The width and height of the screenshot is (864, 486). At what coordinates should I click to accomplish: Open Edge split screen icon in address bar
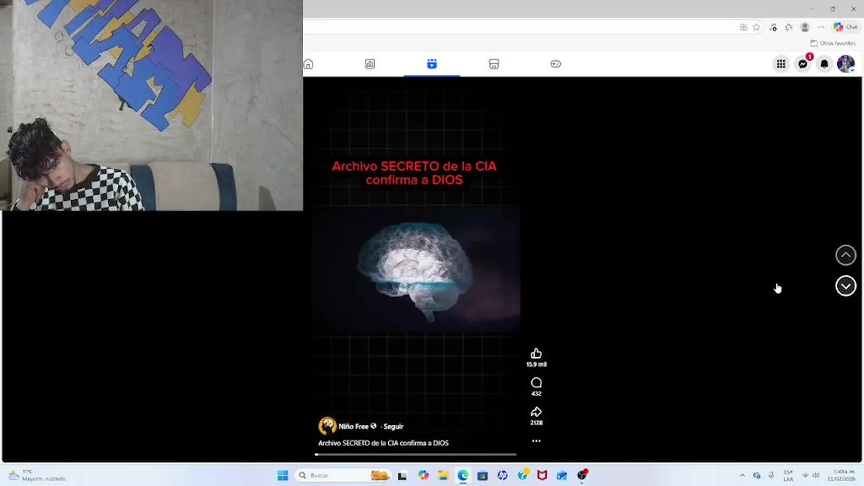[x=743, y=28]
